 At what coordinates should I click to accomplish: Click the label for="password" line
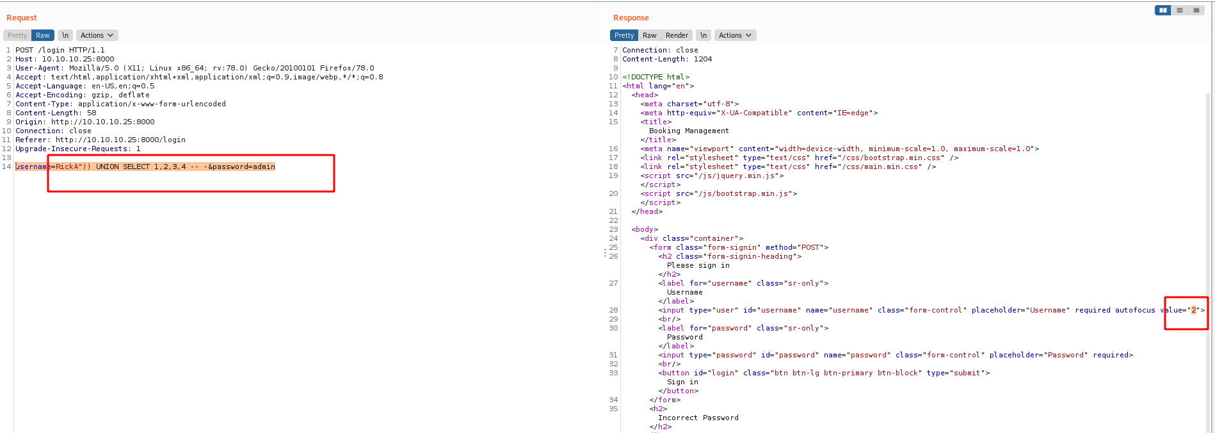(x=744, y=328)
